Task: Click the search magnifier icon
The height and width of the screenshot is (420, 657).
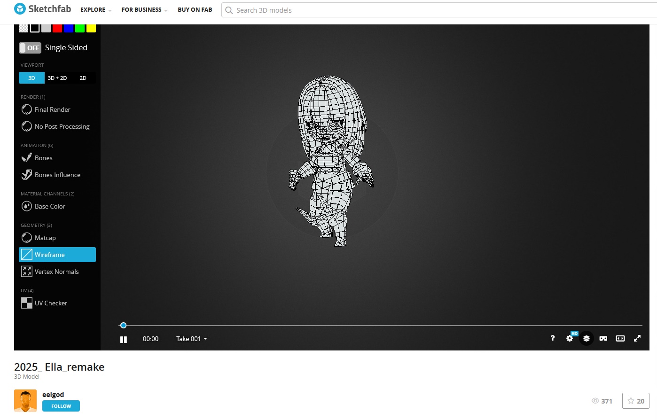Action: pyautogui.click(x=229, y=10)
